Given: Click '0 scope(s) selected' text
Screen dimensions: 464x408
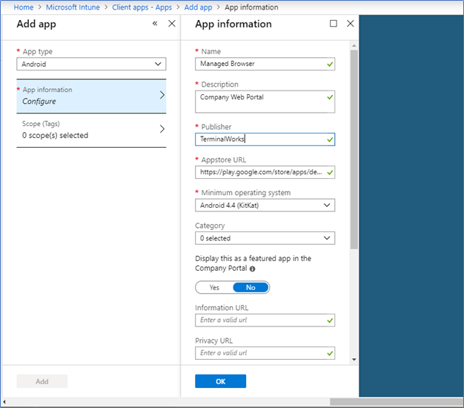Looking at the screenshot, I should pyautogui.click(x=55, y=136).
